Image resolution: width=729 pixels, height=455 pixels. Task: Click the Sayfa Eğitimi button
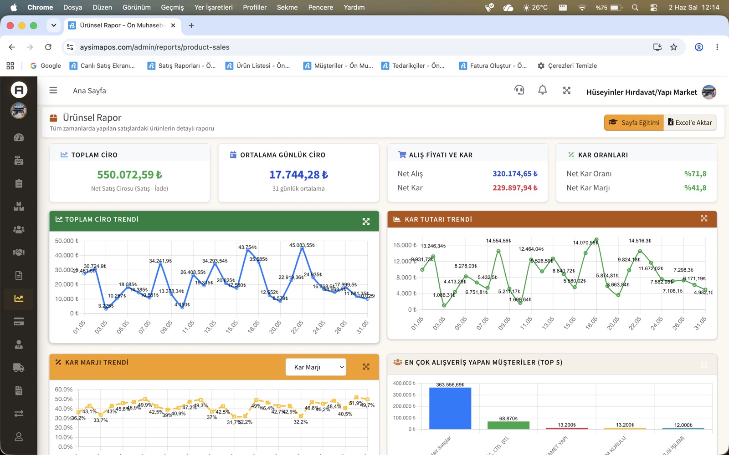634,122
